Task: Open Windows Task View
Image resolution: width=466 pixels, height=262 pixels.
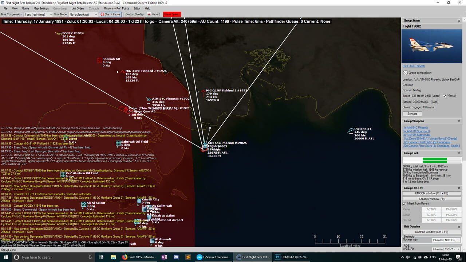Action: [101, 257]
